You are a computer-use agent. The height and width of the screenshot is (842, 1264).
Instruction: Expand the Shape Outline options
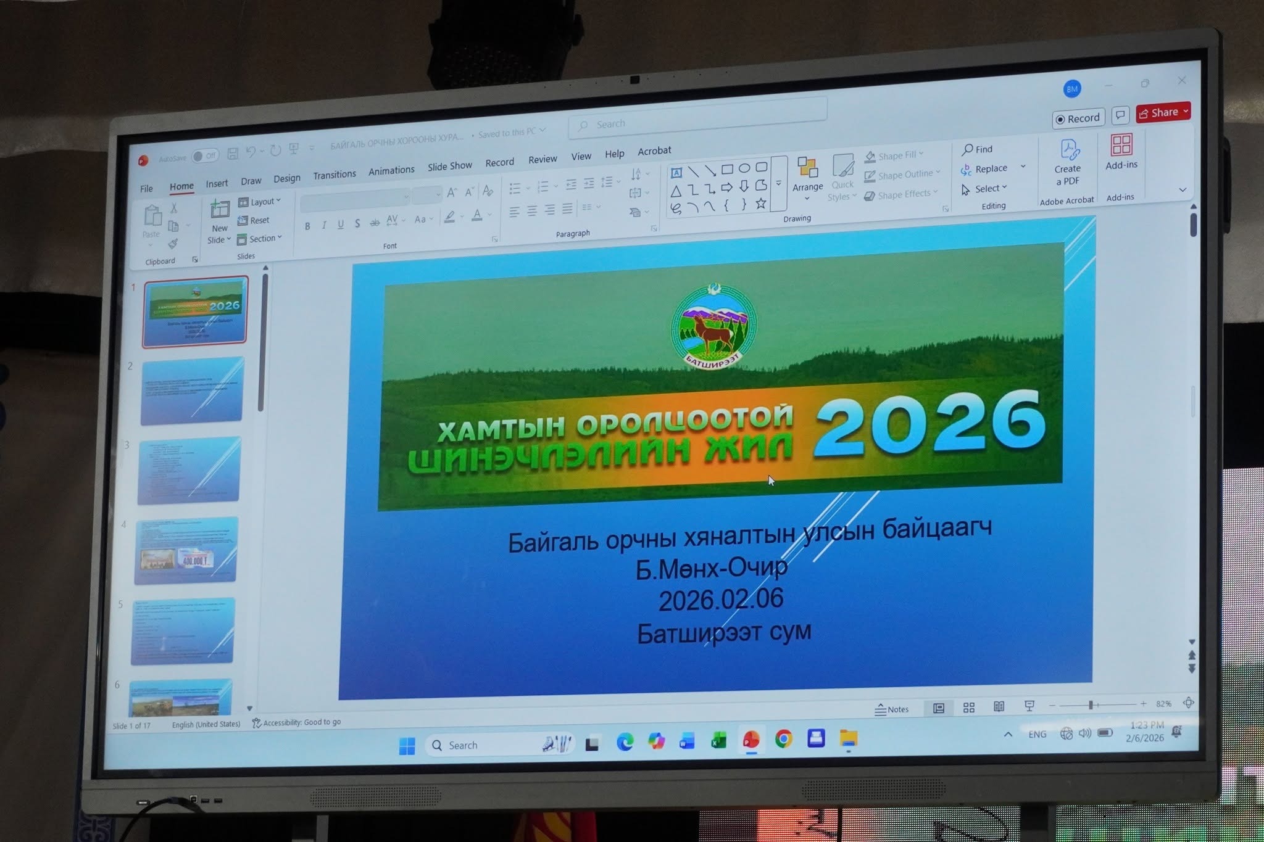[902, 175]
